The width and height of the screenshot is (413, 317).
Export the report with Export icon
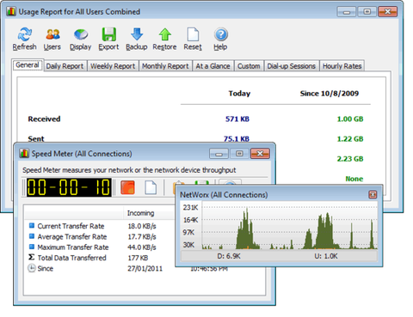pyautogui.click(x=108, y=34)
